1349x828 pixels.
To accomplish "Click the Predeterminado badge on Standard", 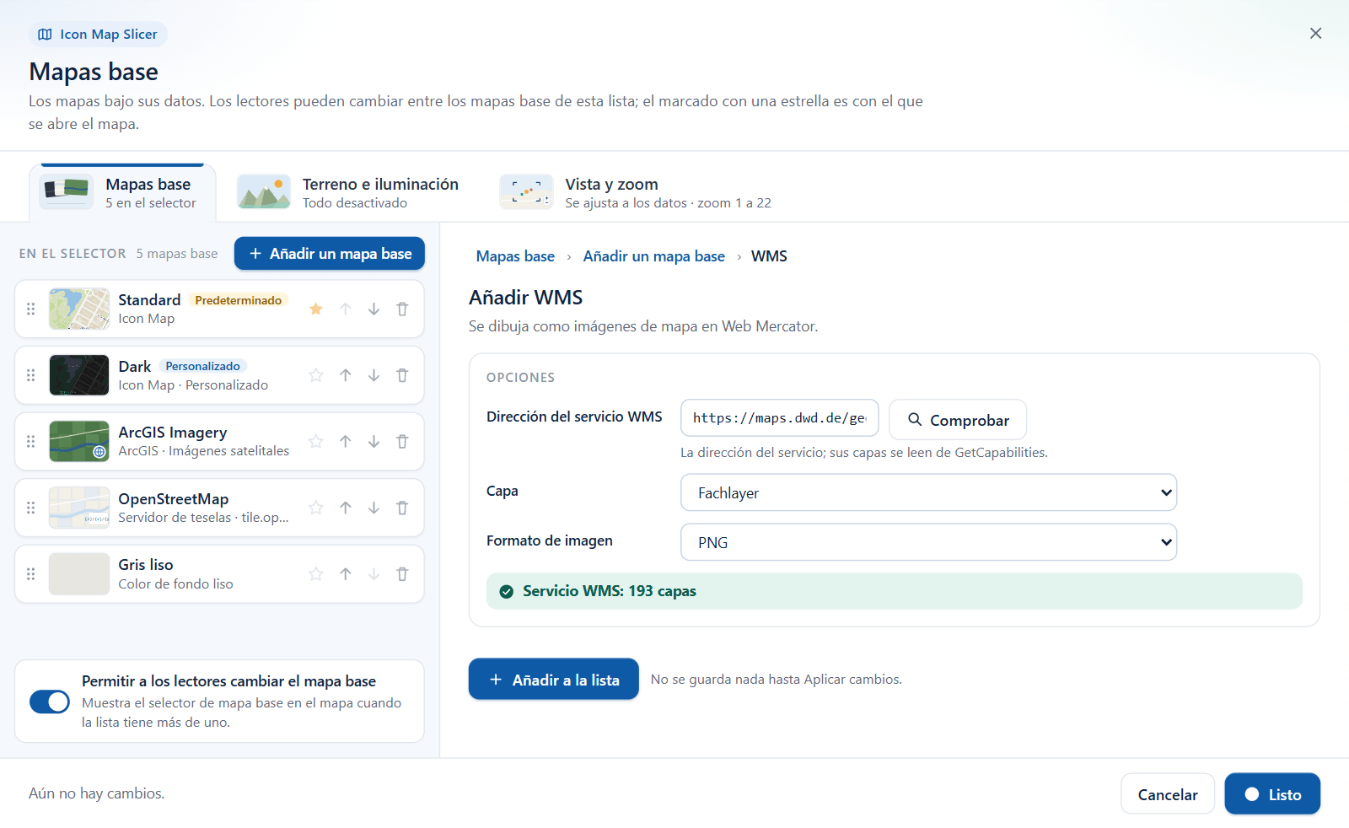I will click(239, 300).
